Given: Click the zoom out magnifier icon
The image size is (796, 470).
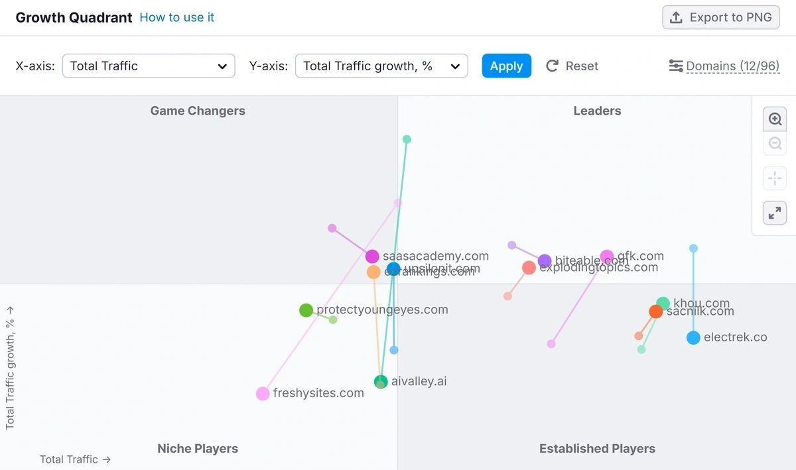Looking at the screenshot, I should coord(775,144).
